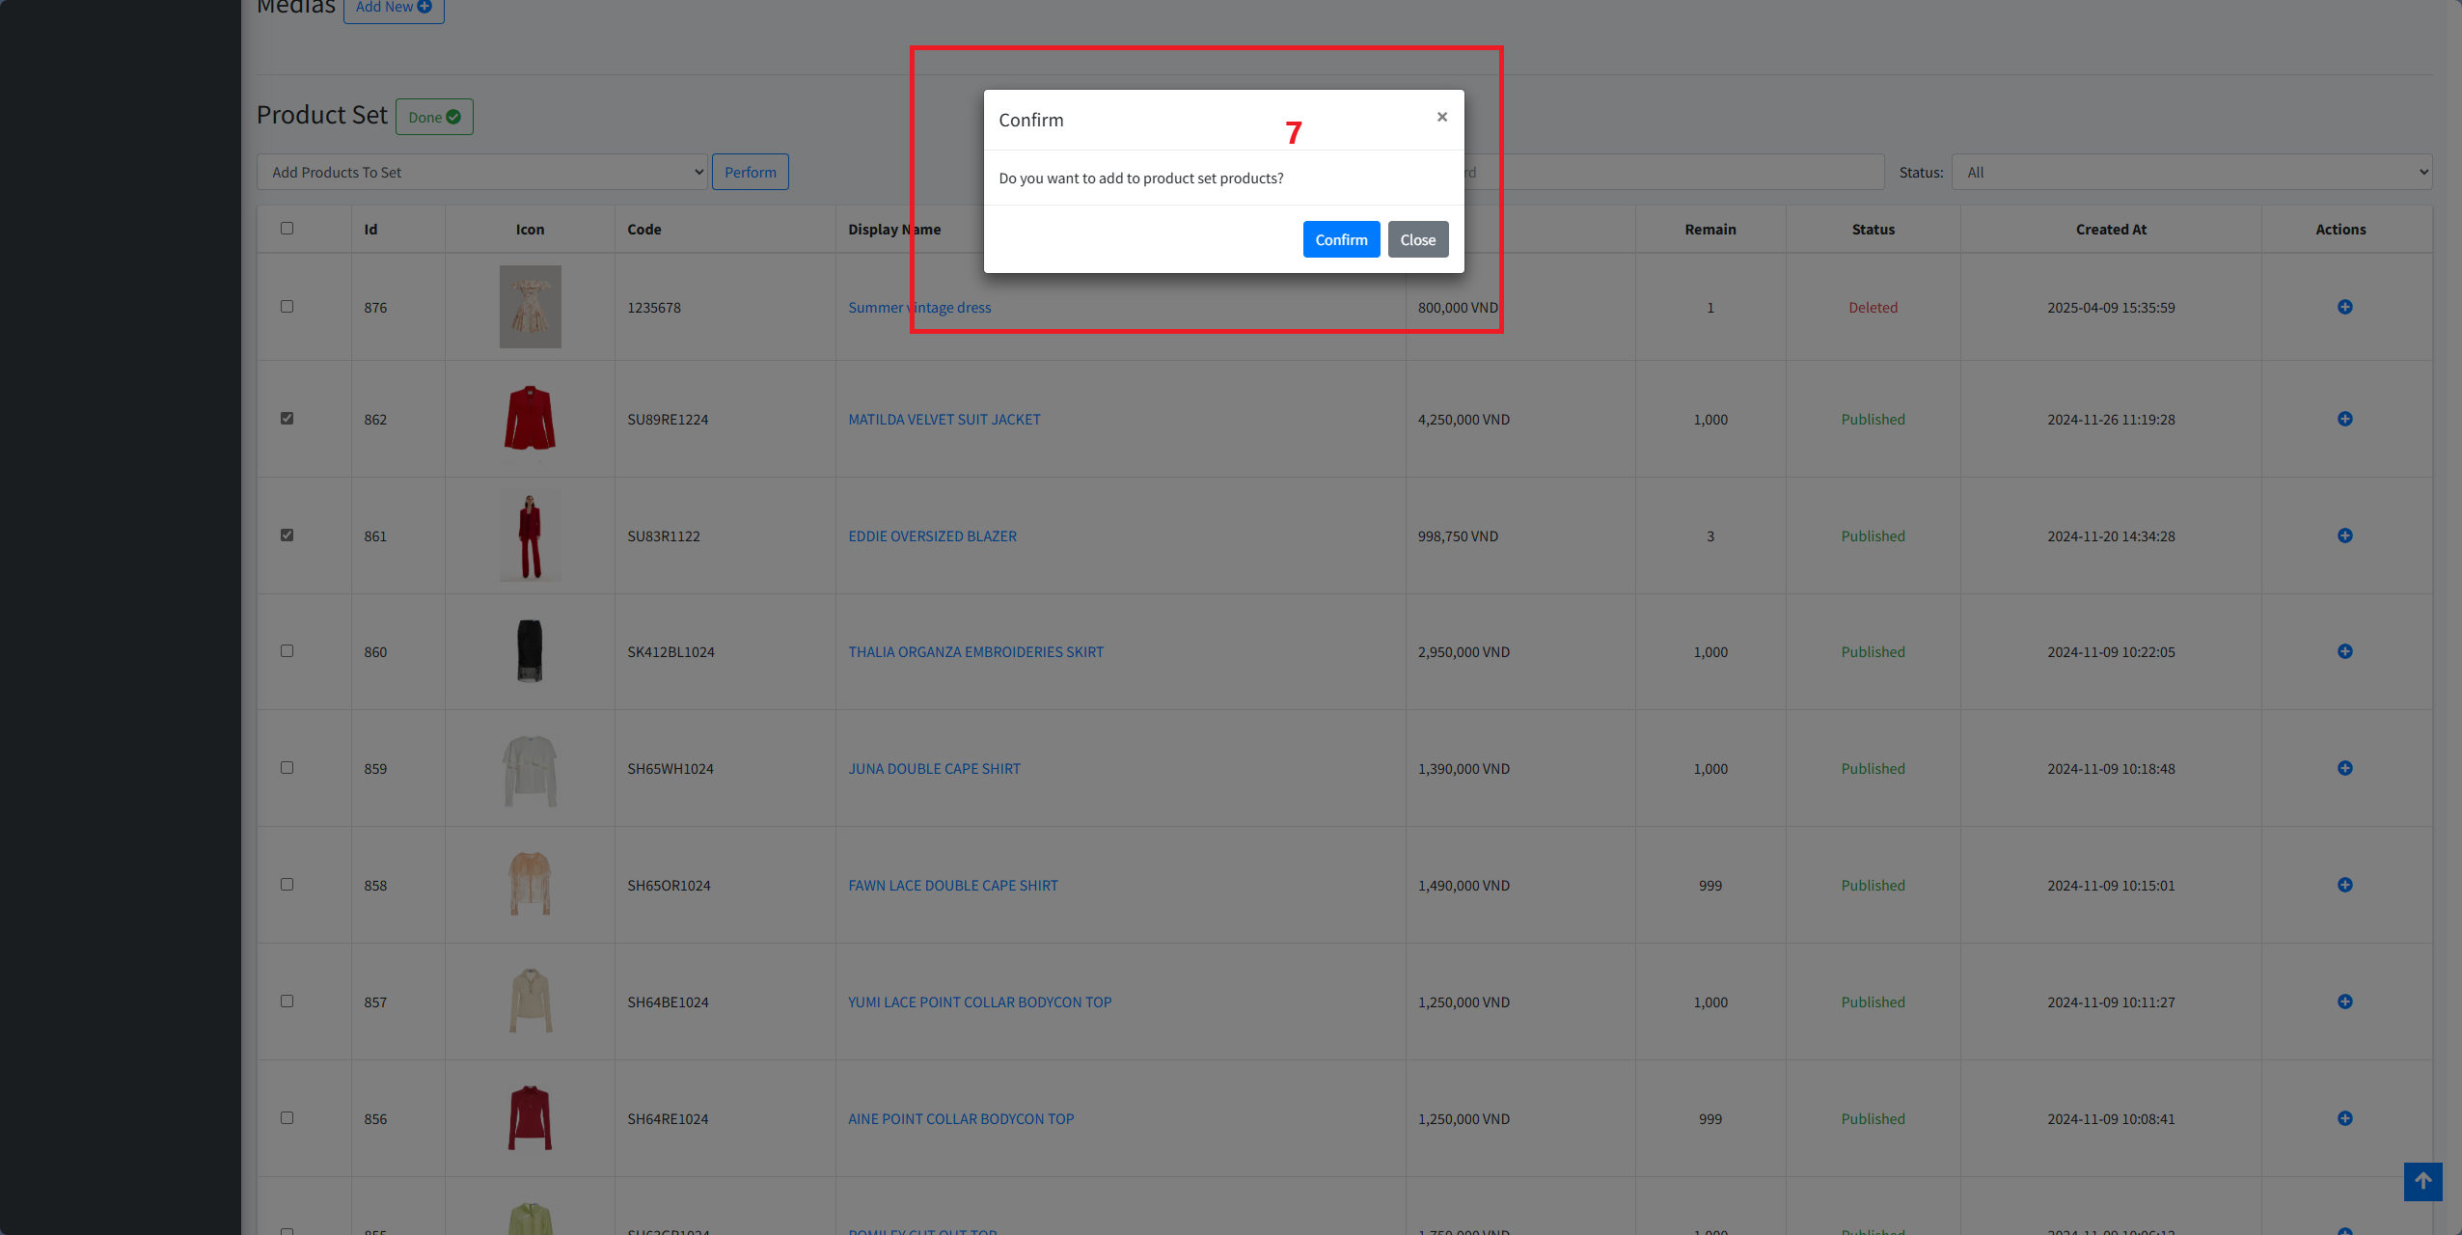Viewport: 2462px width, 1235px height.
Task: Click the Created At column header
Action: pos(2110,230)
